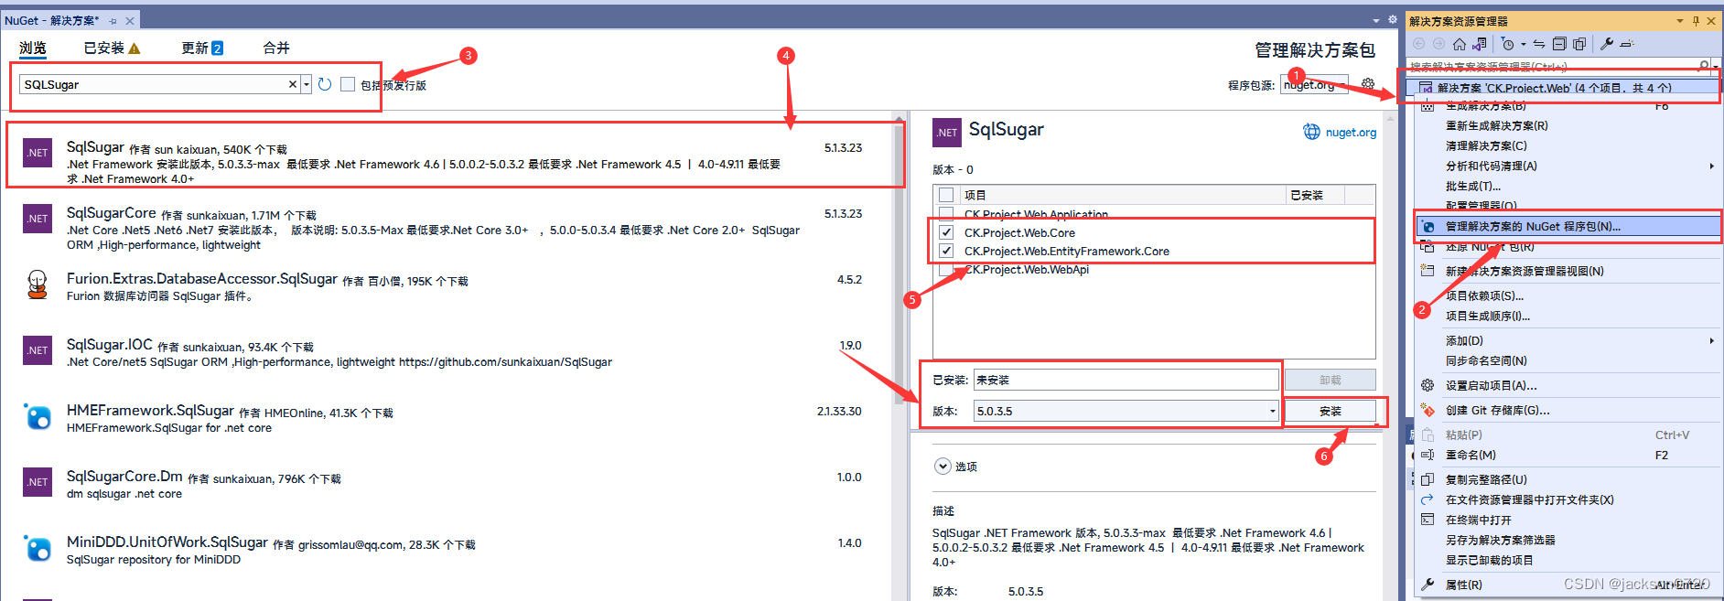Viewport: 1724px width, 601px height.
Task: Click Show All Files icon in Solution Explorer
Action: tap(1579, 44)
